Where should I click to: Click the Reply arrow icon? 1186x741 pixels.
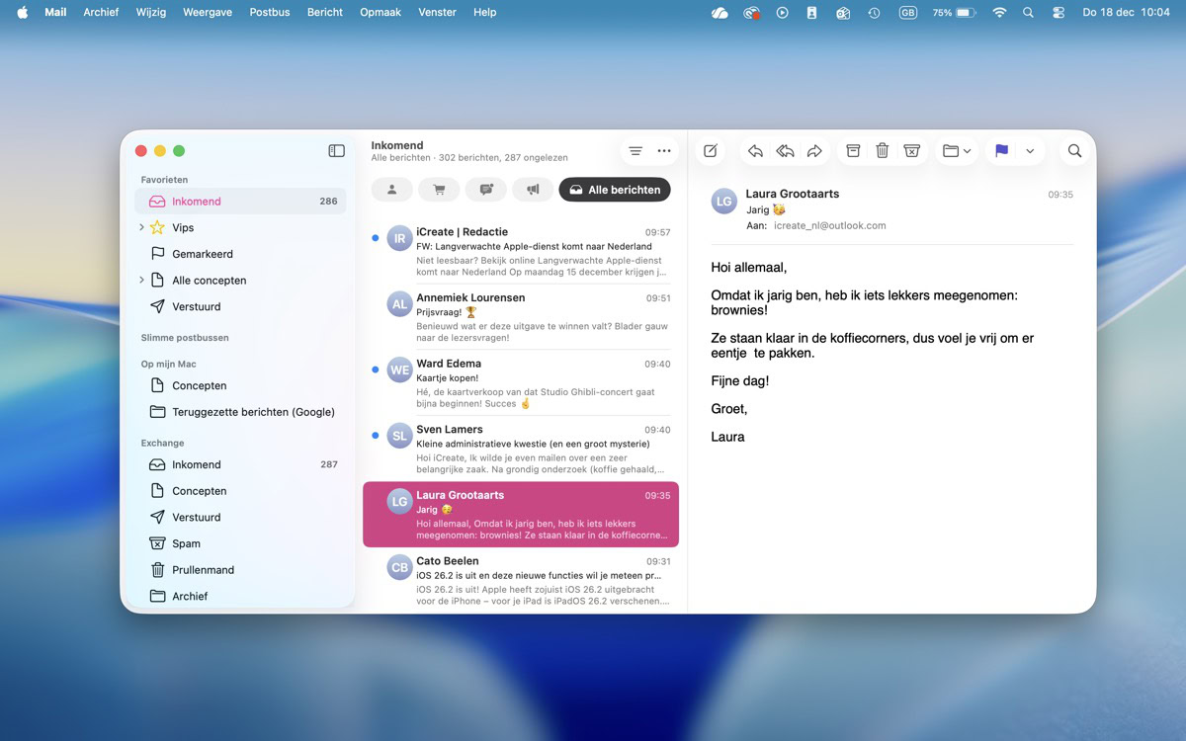pyautogui.click(x=755, y=151)
